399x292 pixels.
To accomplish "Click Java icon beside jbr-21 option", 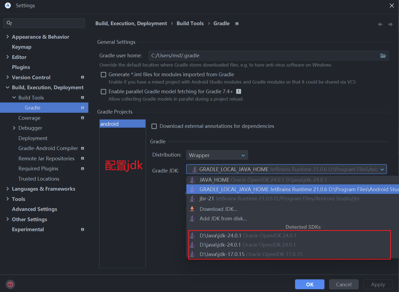I will (x=192, y=198).
